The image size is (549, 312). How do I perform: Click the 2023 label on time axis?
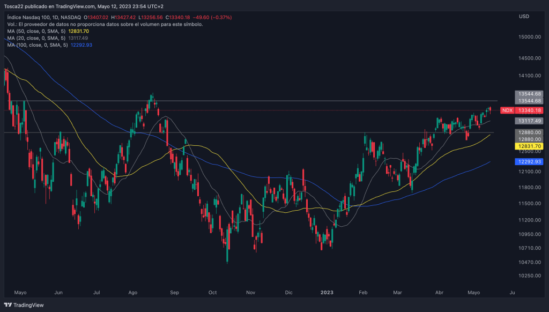coord(327,293)
